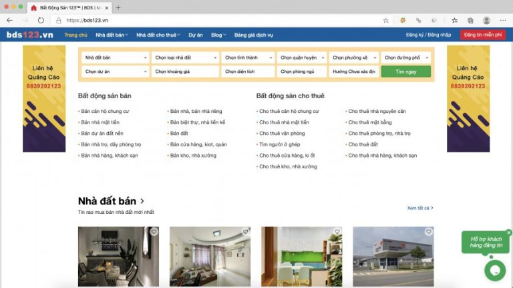This screenshot has width=513, height=288.
Task: Open the green kitchen listing thumbnail
Action: [302, 257]
